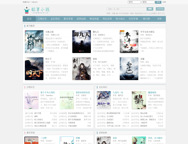Image resolution: width=188 pixels, height=144 pixels.
Task: Open the 九龙归一诀 book cover
Action: tap(104, 100)
